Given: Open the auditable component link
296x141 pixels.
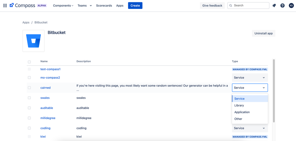Looking at the screenshot, I should 47,108.
